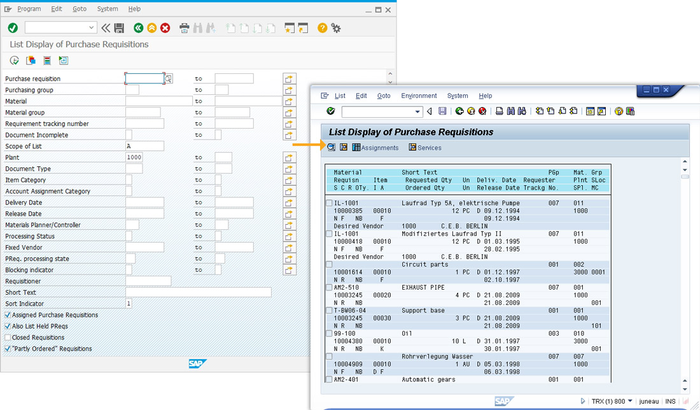Open Goto menu in the selection window
Viewport: 700px width, 410px height.
pyautogui.click(x=80, y=9)
